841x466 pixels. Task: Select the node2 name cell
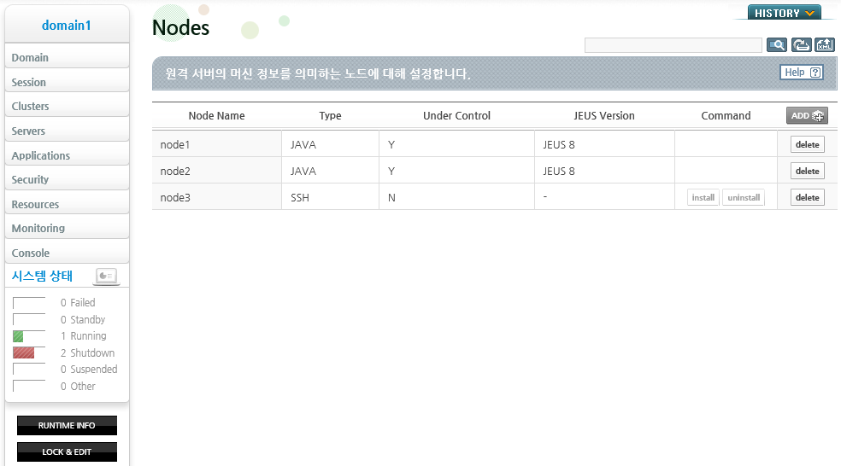[217, 171]
